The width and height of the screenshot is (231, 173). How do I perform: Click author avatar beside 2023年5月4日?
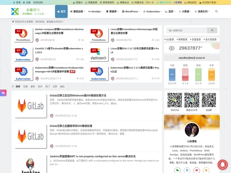37,40
